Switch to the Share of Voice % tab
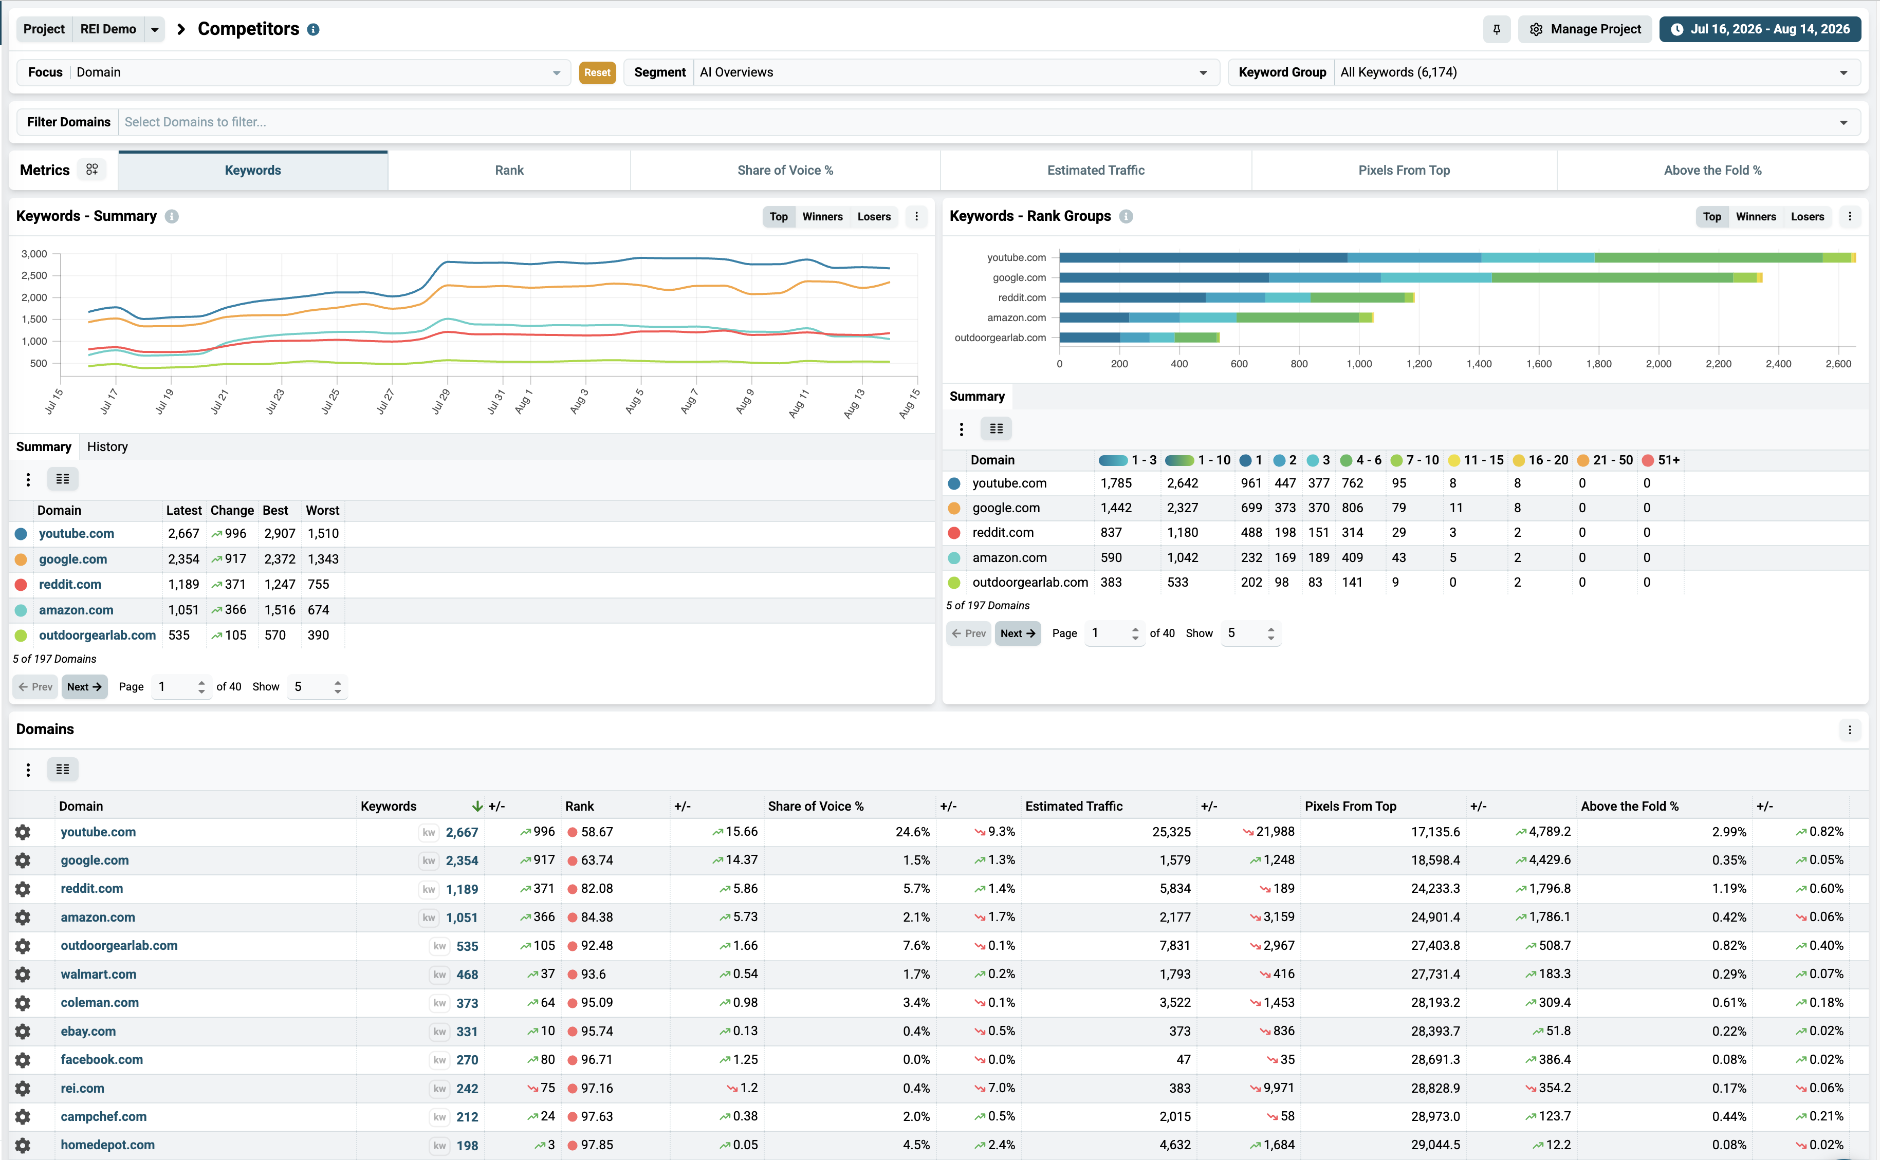Image resolution: width=1880 pixels, height=1160 pixels. click(785, 171)
